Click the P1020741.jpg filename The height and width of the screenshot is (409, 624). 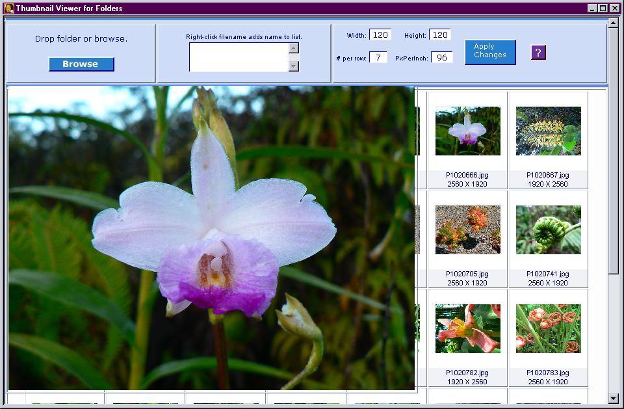click(x=547, y=274)
